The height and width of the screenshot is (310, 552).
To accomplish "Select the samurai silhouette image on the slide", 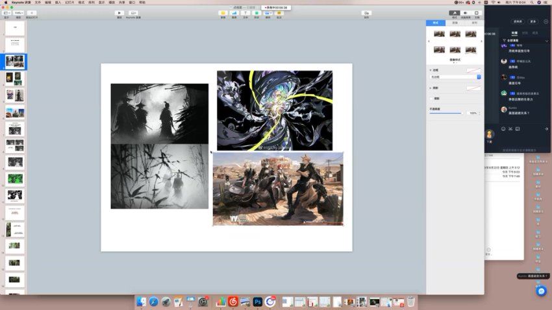I will click(x=160, y=113).
